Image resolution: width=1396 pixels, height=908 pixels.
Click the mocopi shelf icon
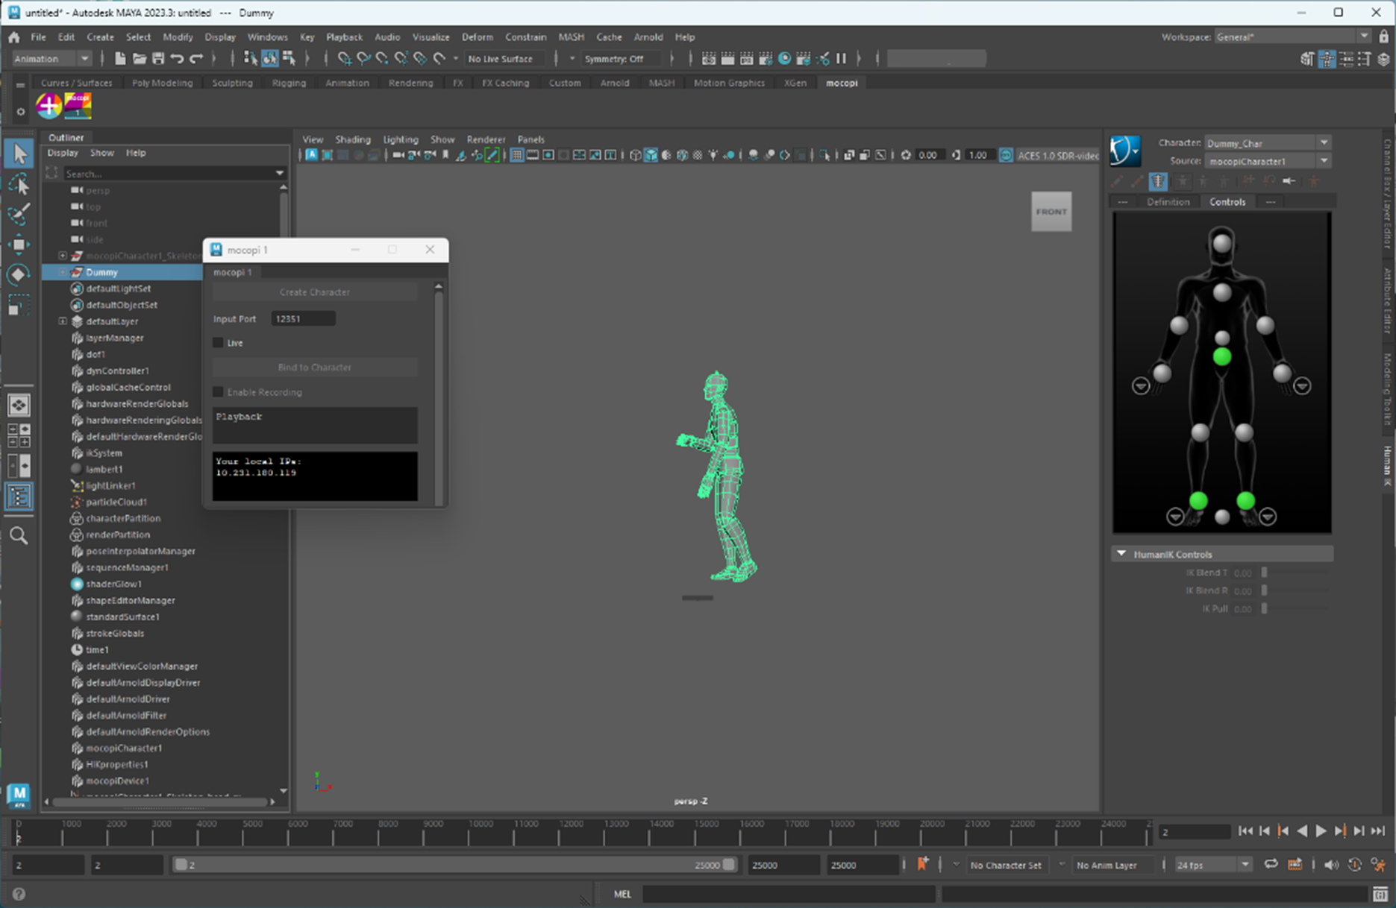pyautogui.click(x=78, y=106)
